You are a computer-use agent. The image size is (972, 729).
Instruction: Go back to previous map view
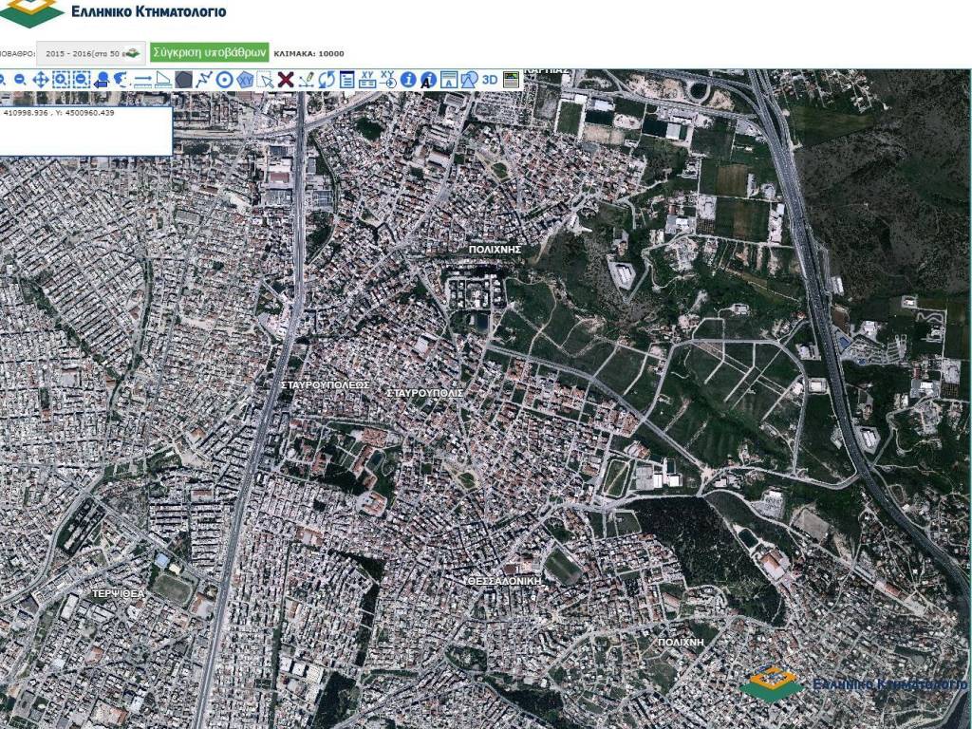pyautogui.click(x=102, y=80)
